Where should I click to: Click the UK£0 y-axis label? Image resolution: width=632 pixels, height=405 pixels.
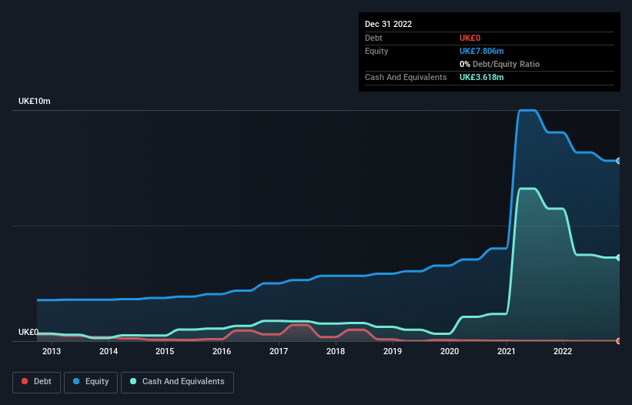pyautogui.click(x=28, y=332)
